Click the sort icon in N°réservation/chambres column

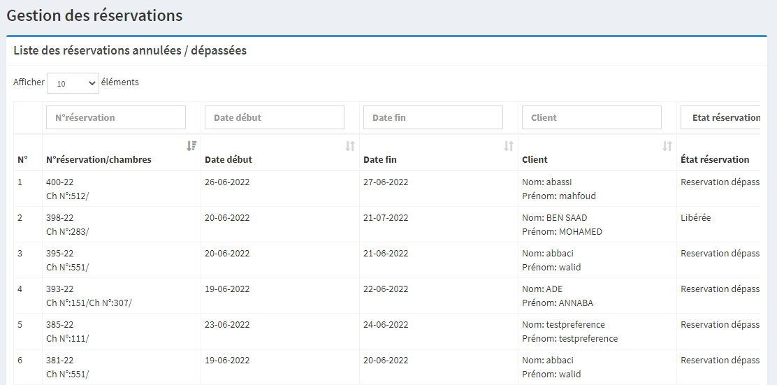coord(191,146)
